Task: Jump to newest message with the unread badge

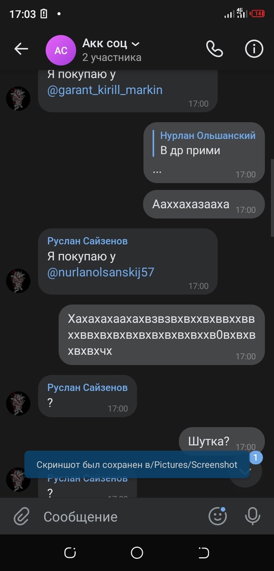Action: (245, 471)
